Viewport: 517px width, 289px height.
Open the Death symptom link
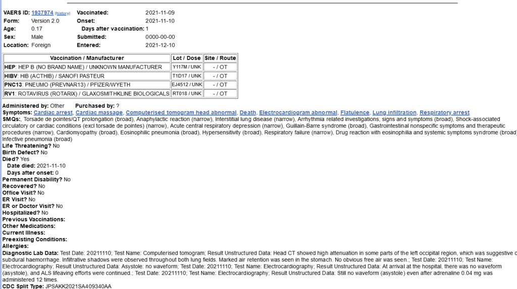[x=247, y=112]
